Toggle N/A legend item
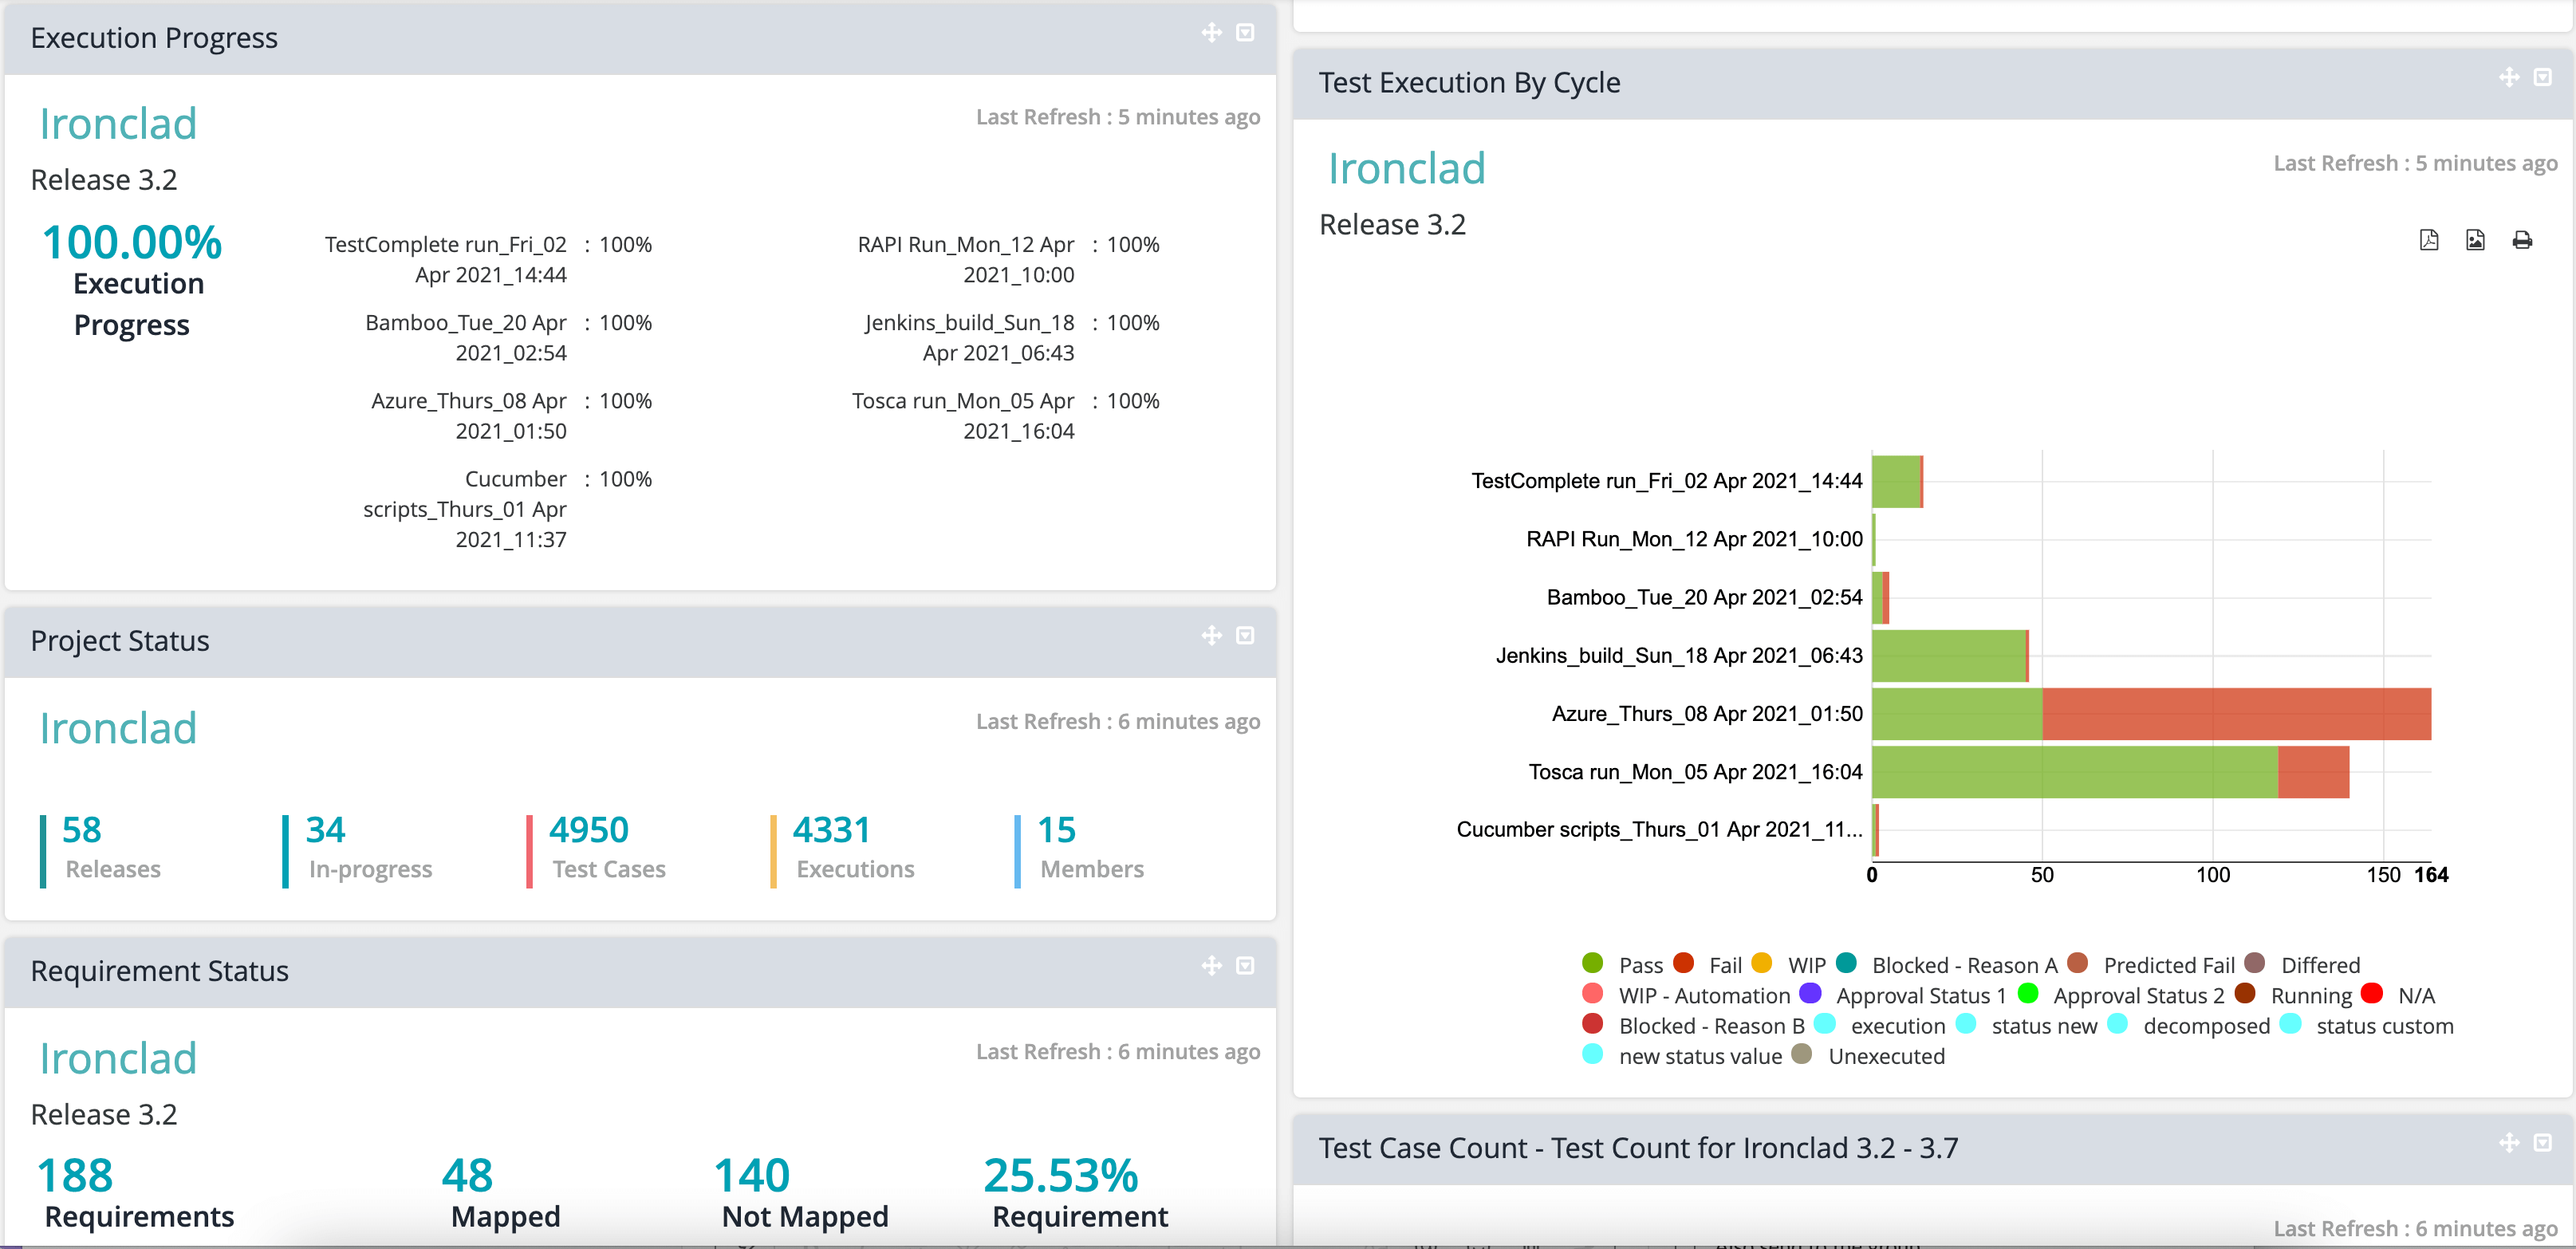 2398,995
